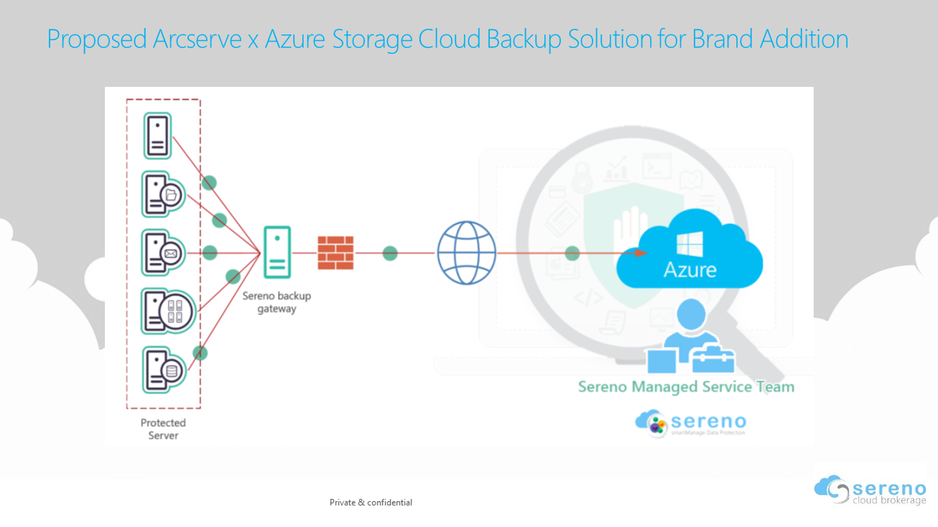Viewport: 938px width, 527px height.
Task: Click the database server icon
Action: pos(163,370)
